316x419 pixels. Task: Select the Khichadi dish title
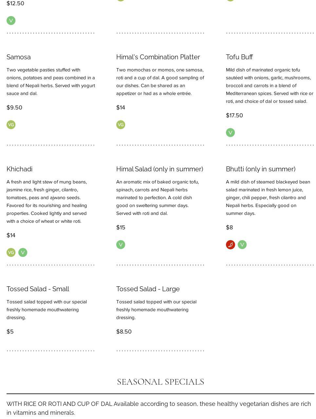tap(19, 169)
